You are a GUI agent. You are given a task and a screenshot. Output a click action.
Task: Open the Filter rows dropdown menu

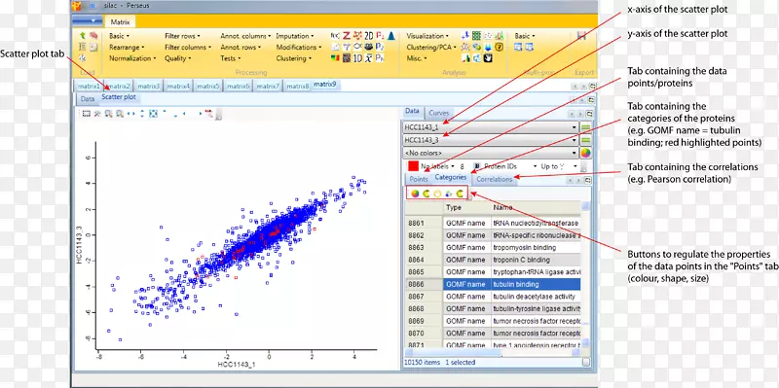pos(182,36)
